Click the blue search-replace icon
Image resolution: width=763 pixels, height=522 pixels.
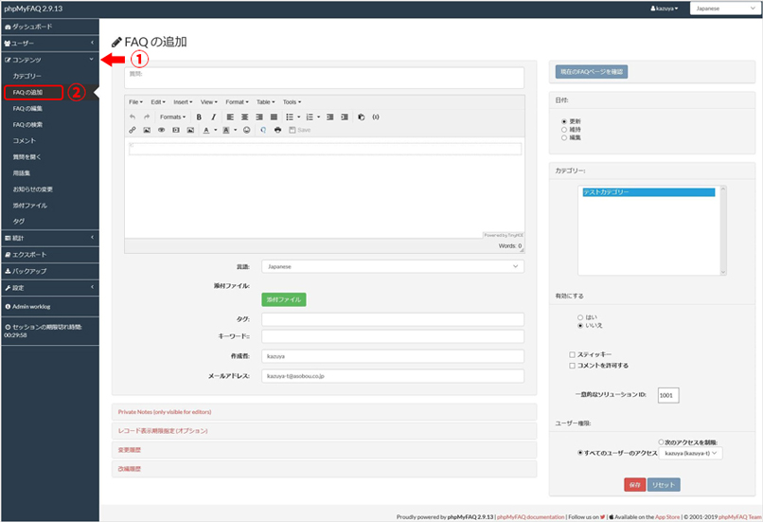tap(263, 130)
